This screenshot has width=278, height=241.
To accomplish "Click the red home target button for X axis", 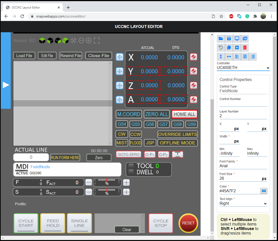I will [194, 57].
